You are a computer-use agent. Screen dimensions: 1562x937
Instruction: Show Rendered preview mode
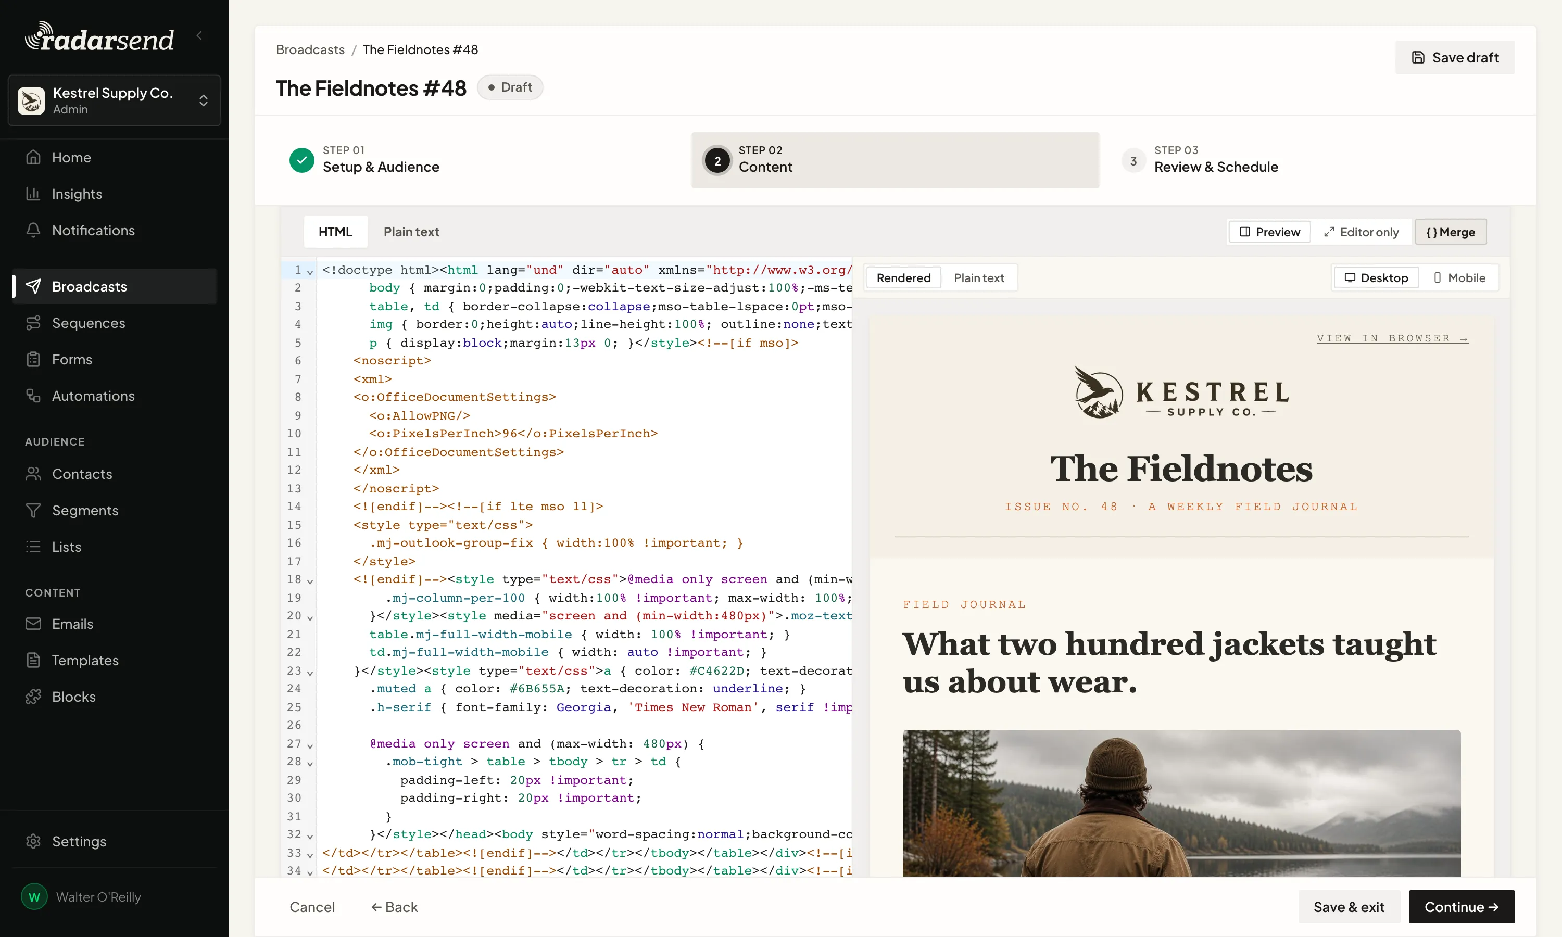(x=903, y=278)
